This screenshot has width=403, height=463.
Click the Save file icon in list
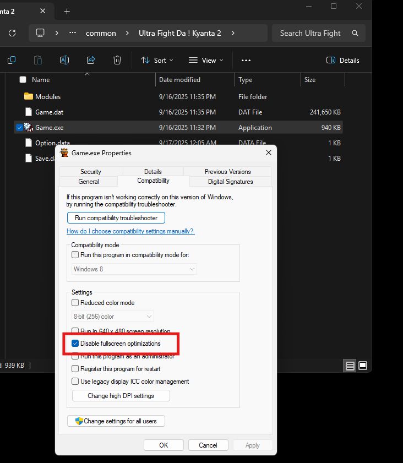[x=28, y=158]
